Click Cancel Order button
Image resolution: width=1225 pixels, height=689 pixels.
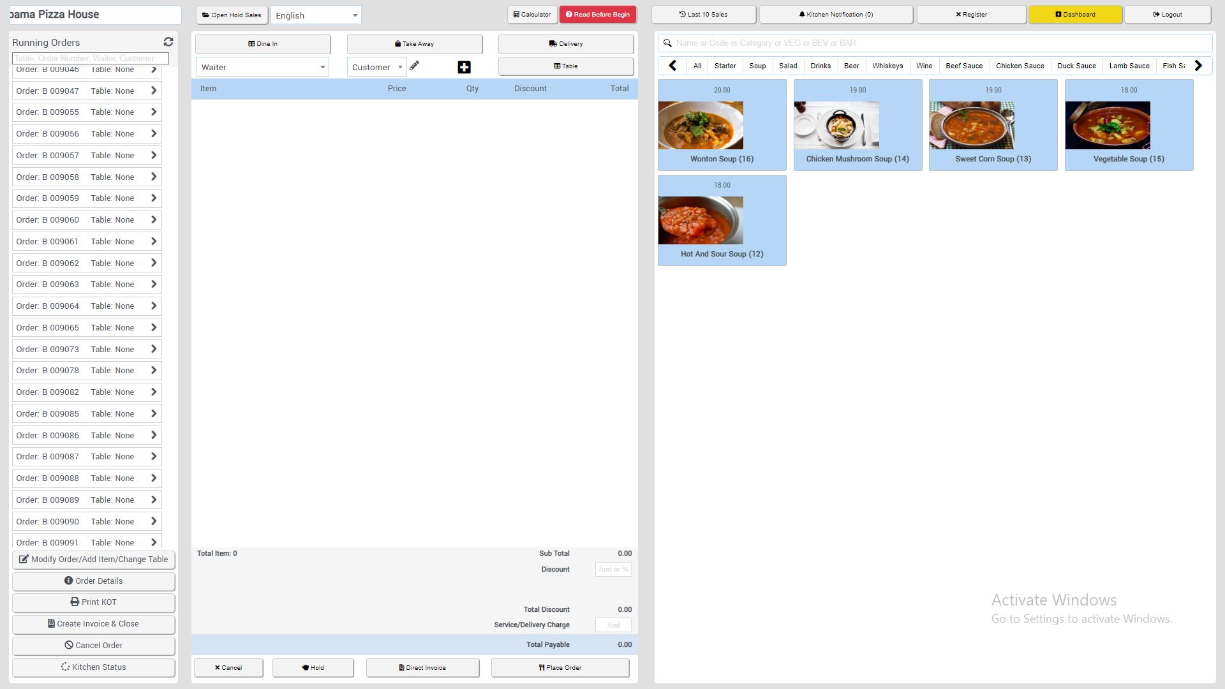[x=93, y=645]
